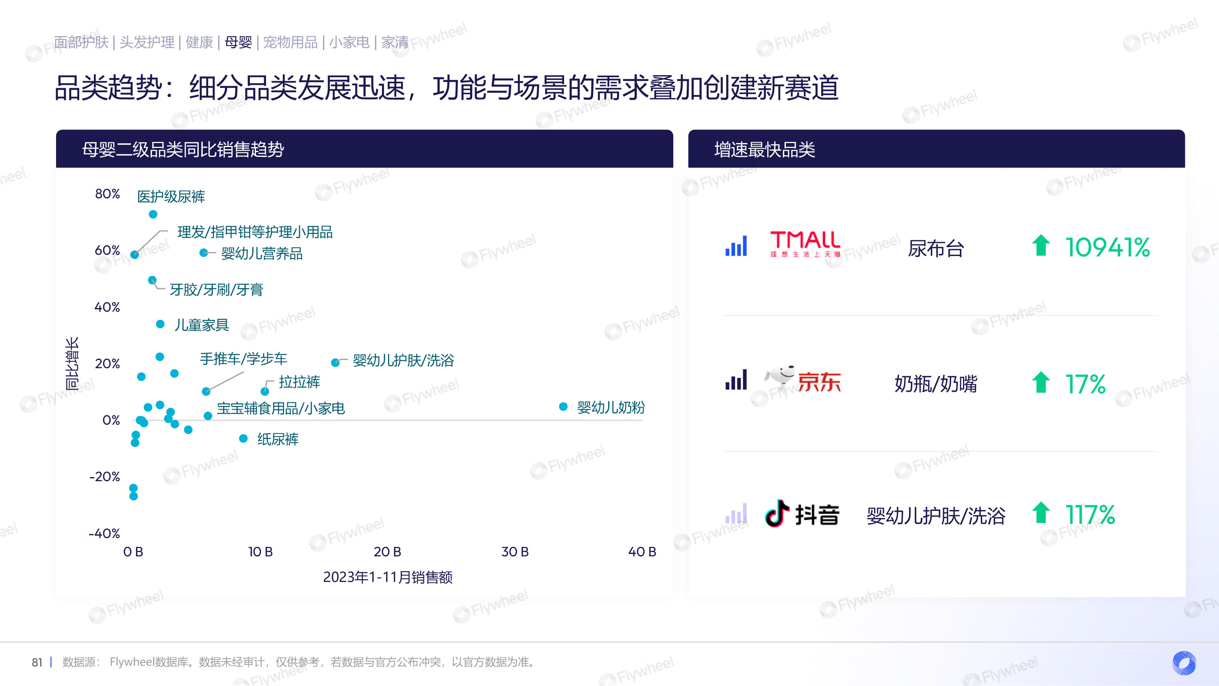
Task: Click the green up arrow next to 17%
Action: pyautogui.click(x=1041, y=382)
